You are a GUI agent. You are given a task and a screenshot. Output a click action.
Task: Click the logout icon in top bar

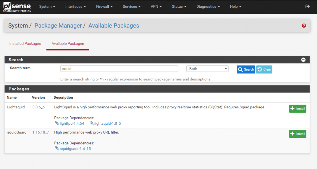coord(307,6)
